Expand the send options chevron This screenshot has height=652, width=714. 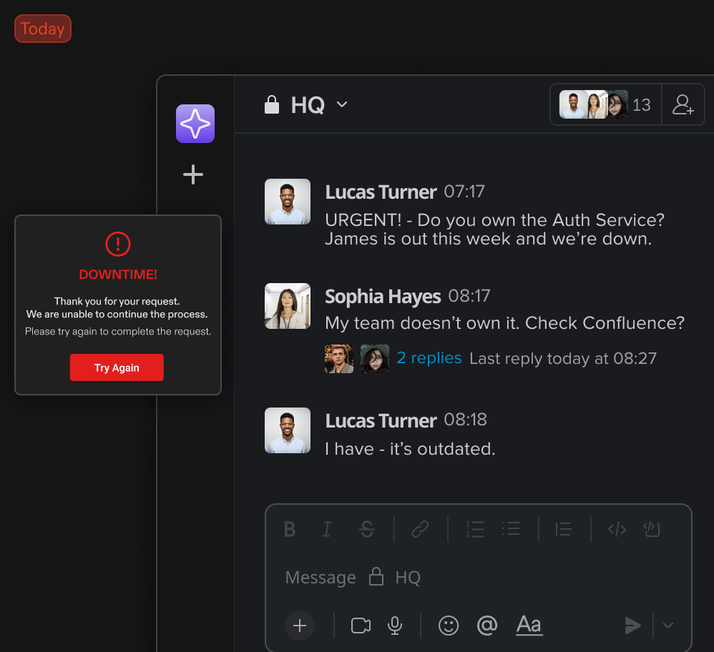pyautogui.click(x=668, y=625)
